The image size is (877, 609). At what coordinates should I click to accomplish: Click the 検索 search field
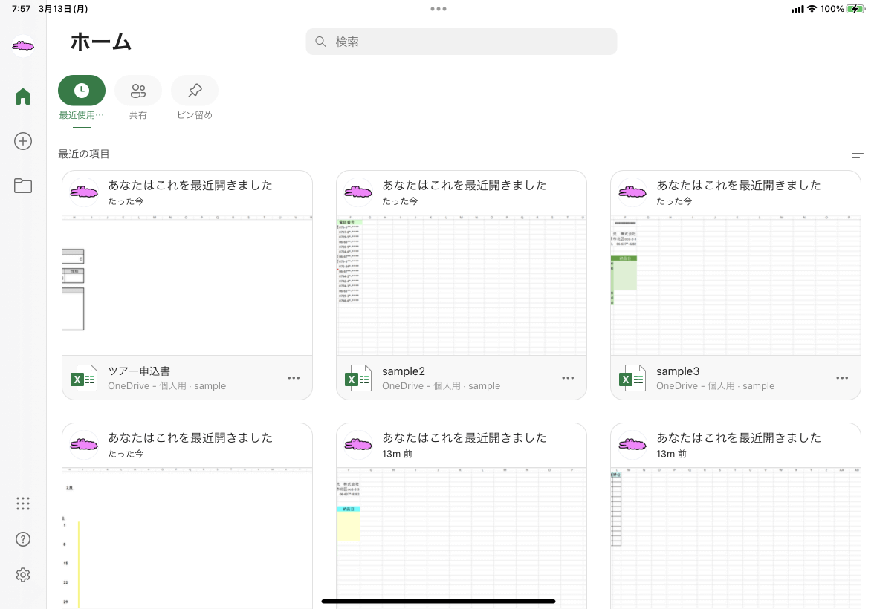pyautogui.click(x=462, y=42)
